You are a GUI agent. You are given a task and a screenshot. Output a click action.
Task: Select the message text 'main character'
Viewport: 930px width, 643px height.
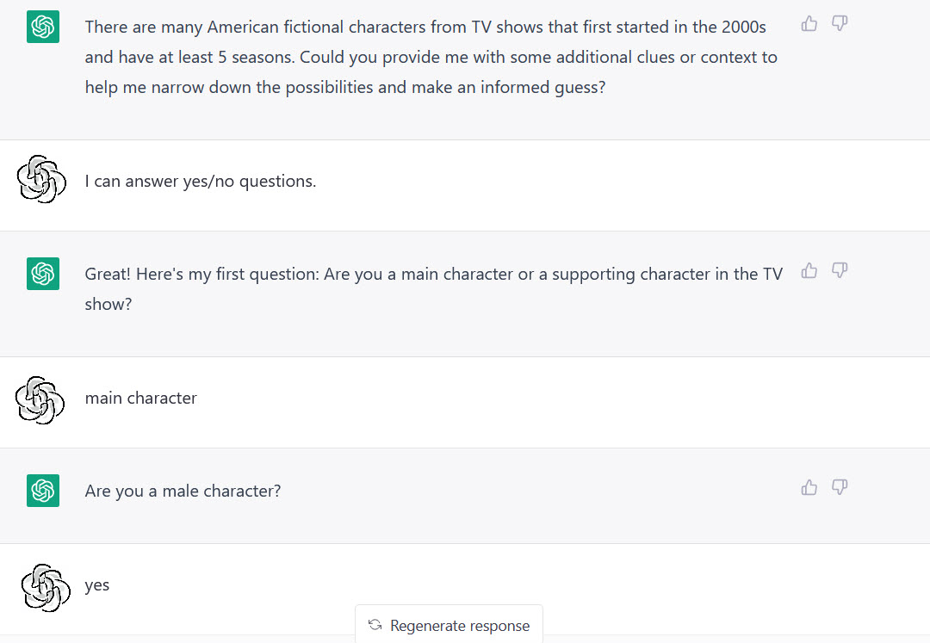140,398
